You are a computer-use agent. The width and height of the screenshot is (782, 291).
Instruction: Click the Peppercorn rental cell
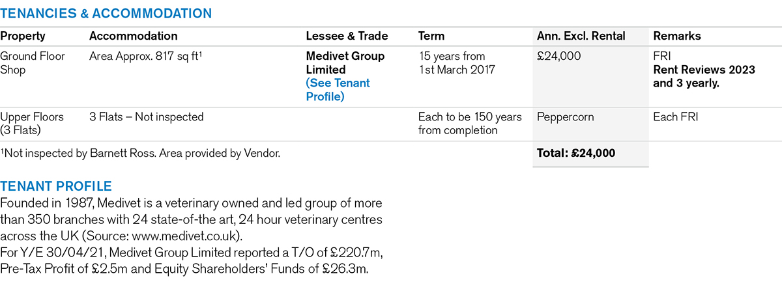[564, 117]
